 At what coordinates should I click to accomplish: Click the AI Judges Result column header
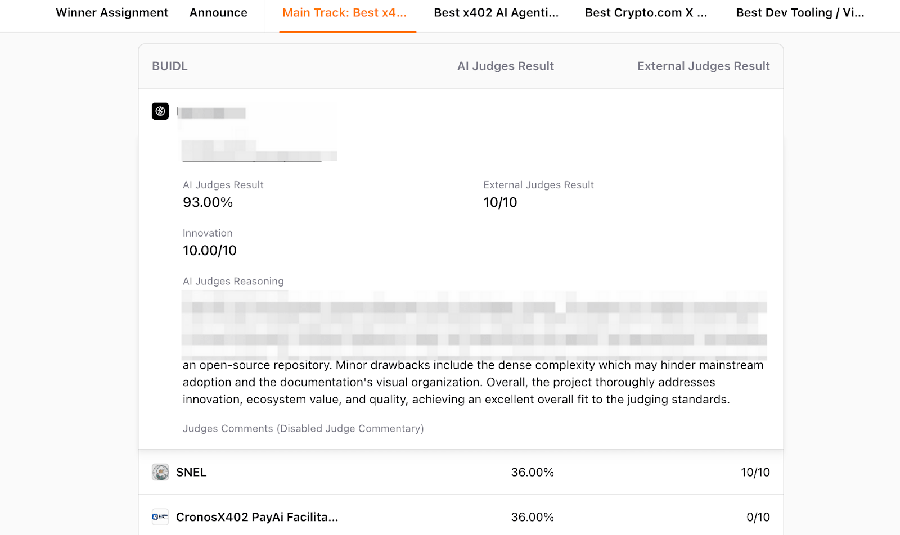point(505,66)
